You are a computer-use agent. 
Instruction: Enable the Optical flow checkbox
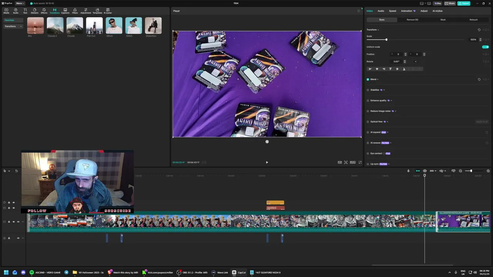pos(368,122)
